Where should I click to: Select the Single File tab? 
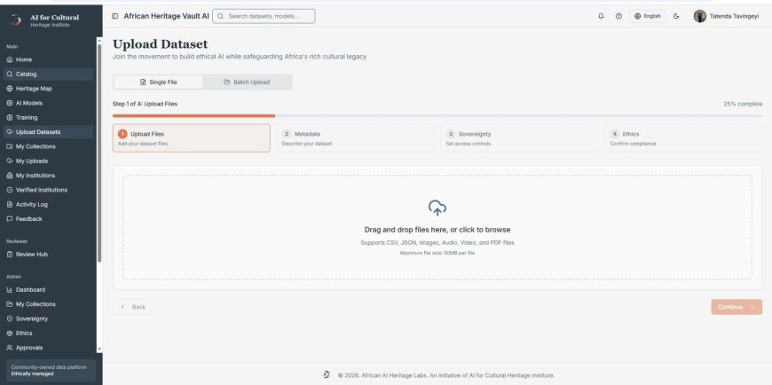[158, 82]
